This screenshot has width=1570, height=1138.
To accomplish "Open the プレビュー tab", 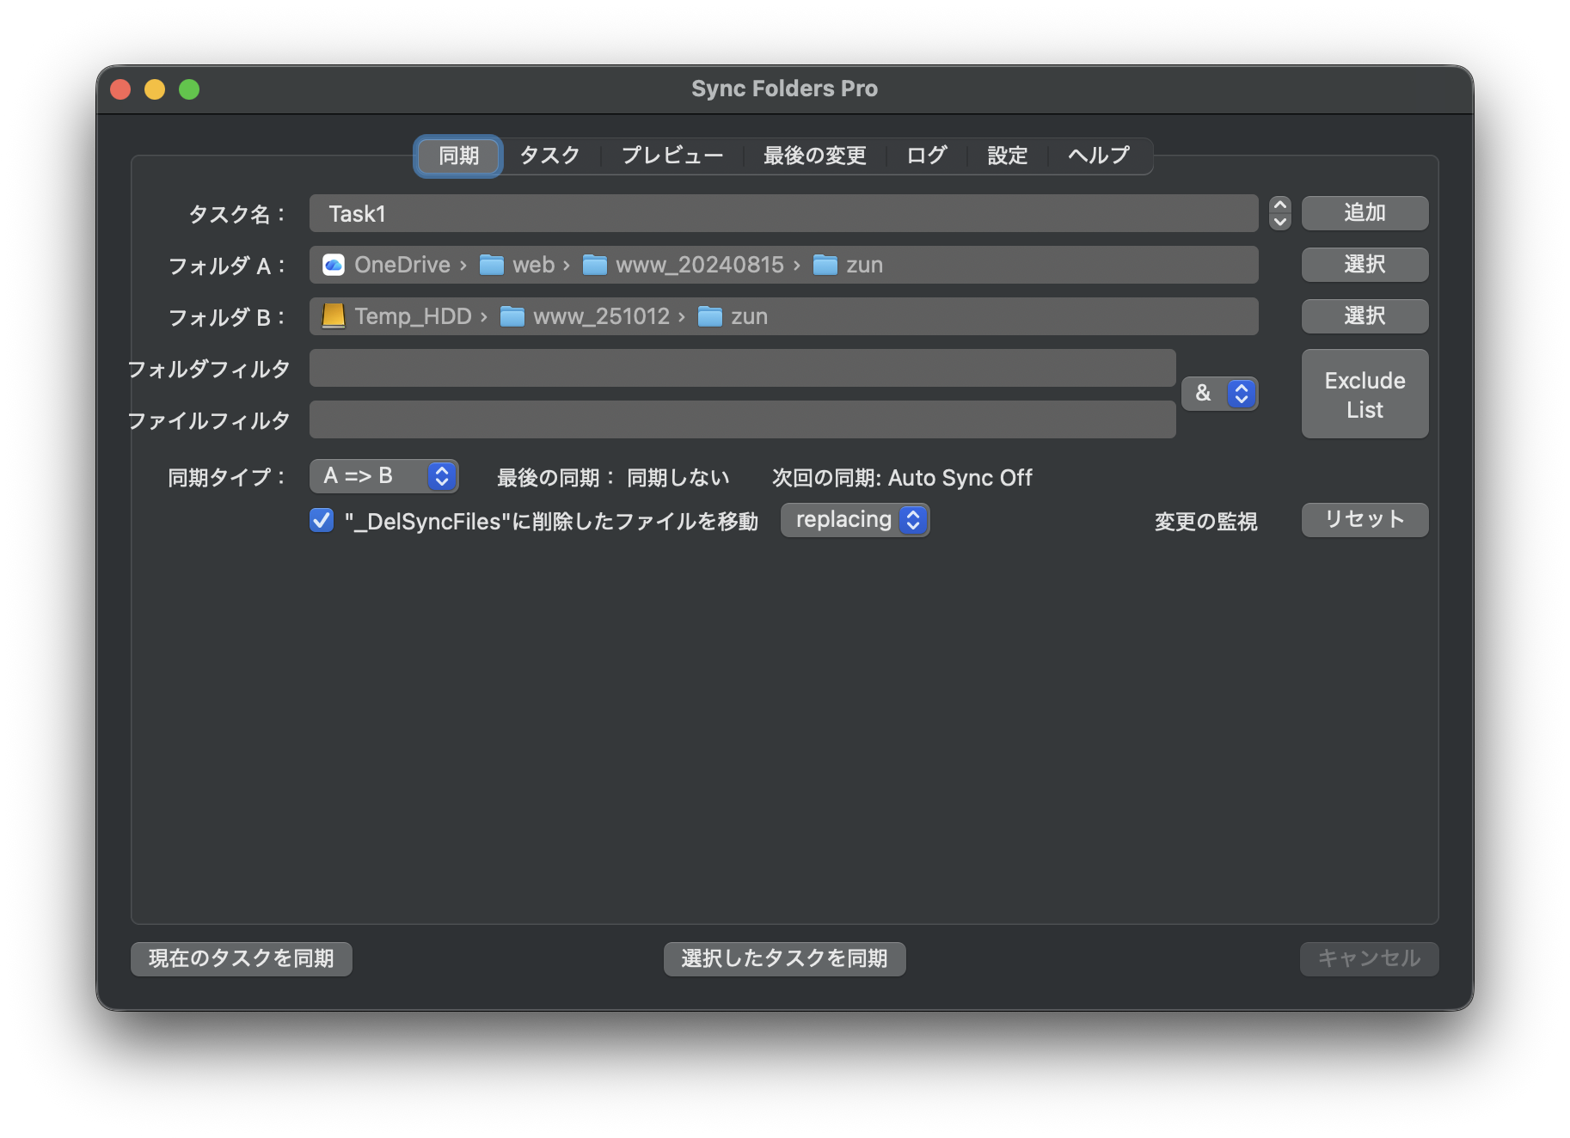I will 672,156.
